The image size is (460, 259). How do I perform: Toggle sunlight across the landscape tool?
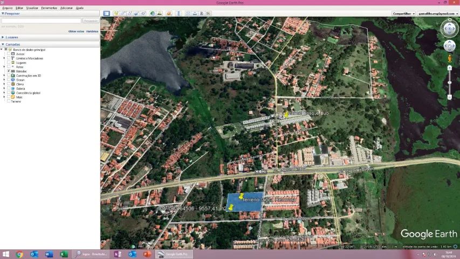pos(159,13)
